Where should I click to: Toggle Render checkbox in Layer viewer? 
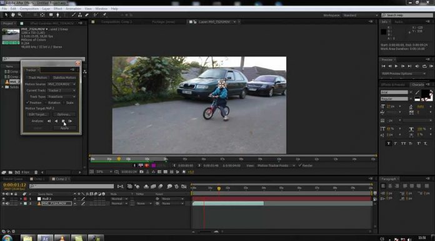[300, 165]
